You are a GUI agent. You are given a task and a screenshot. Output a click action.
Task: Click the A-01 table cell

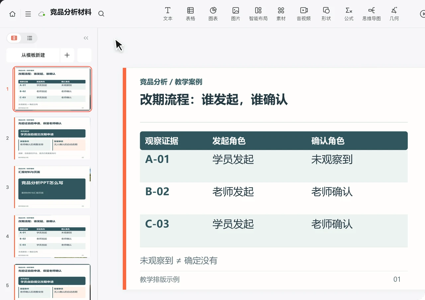157,159
